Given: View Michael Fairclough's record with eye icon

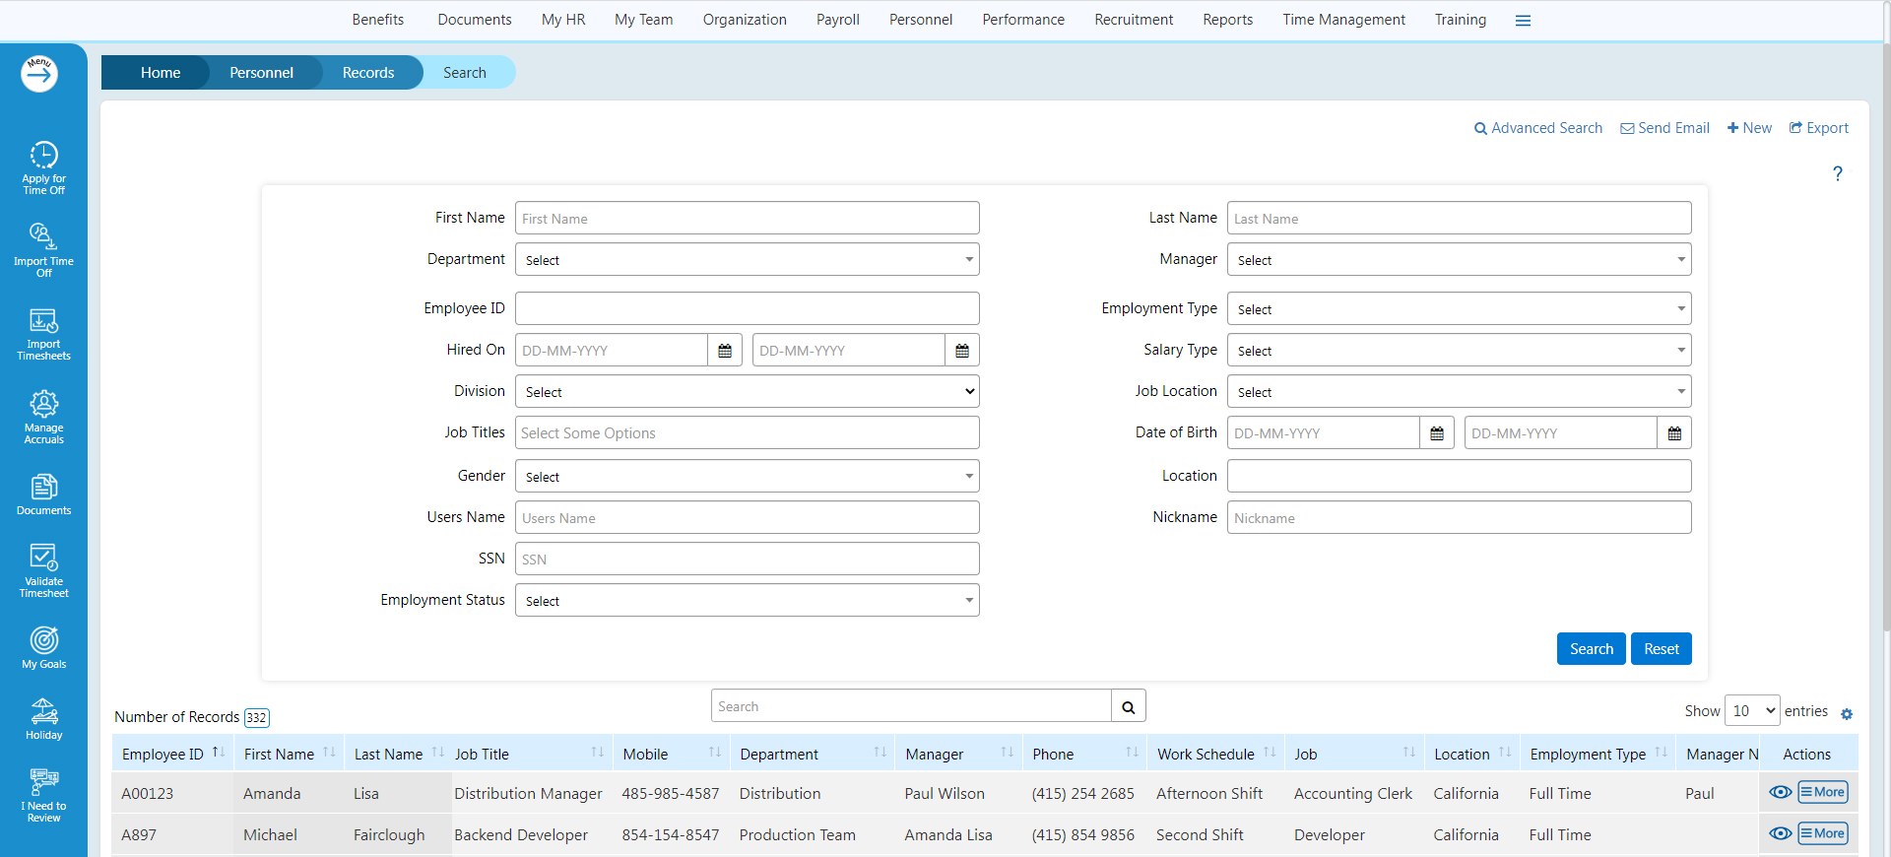Looking at the screenshot, I should pos(1780,834).
